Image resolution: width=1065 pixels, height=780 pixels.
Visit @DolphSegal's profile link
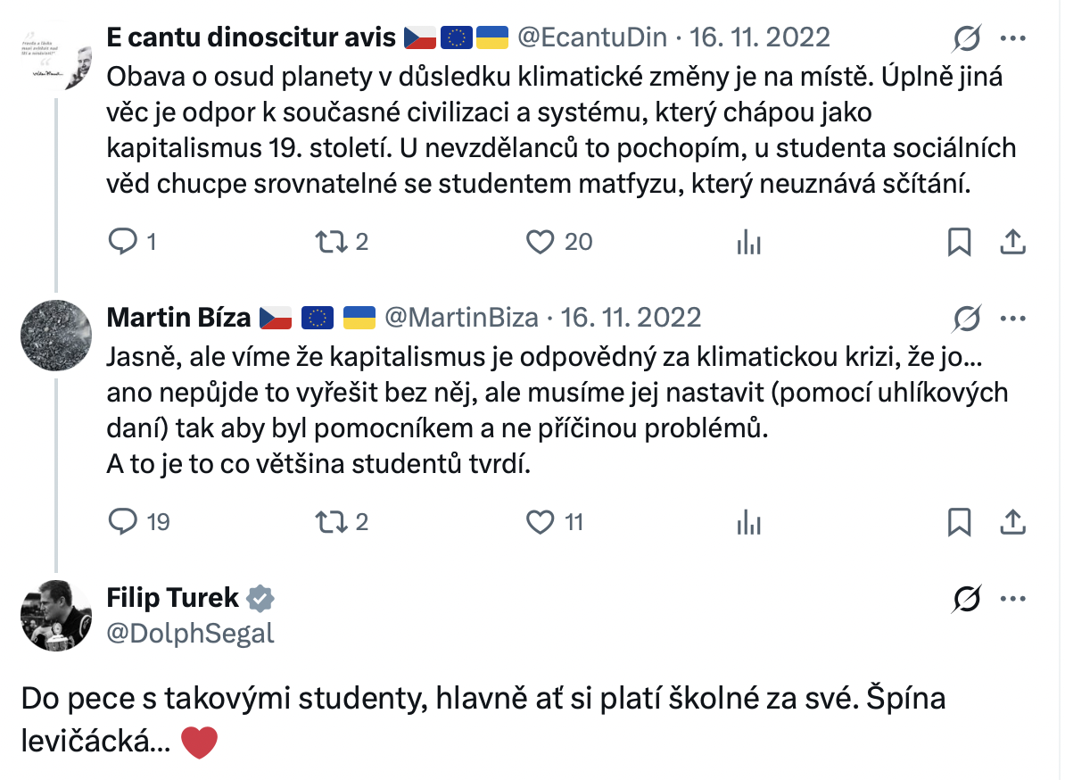(x=190, y=633)
